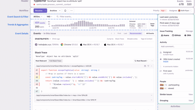Screen dimensions: 195x110
Task: Change the High priority dropdown
Action: point(163,11)
